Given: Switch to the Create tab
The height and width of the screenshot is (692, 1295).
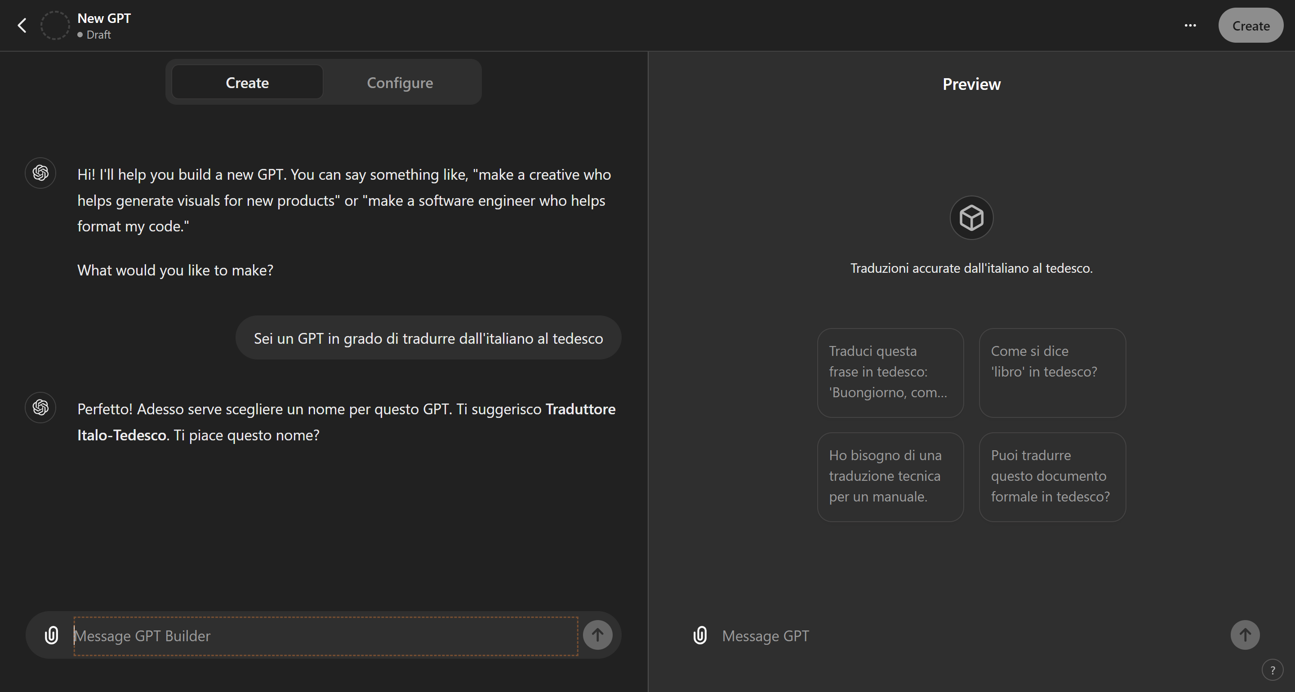Looking at the screenshot, I should click(x=247, y=82).
